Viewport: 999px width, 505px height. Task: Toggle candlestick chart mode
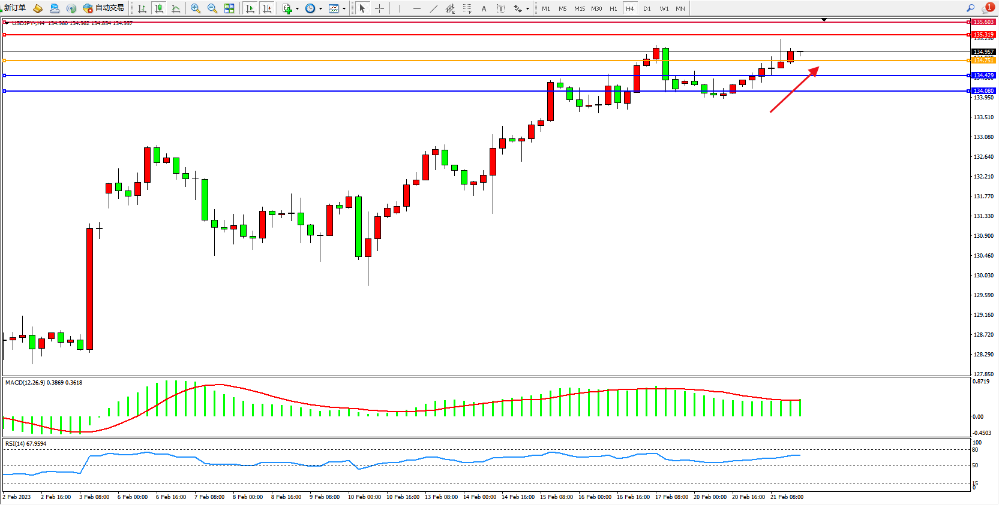point(159,8)
